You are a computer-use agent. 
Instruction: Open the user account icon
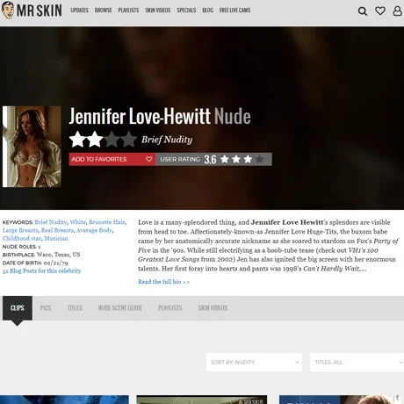tap(397, 11)
